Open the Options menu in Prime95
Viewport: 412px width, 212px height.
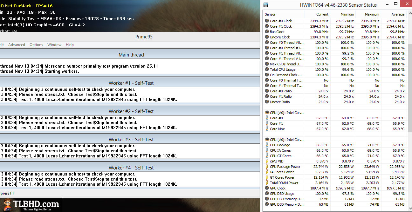coord(36,45)
